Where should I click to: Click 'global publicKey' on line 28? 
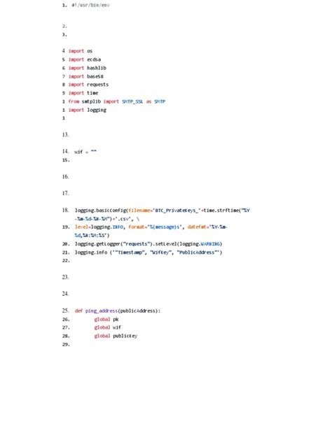116,336
